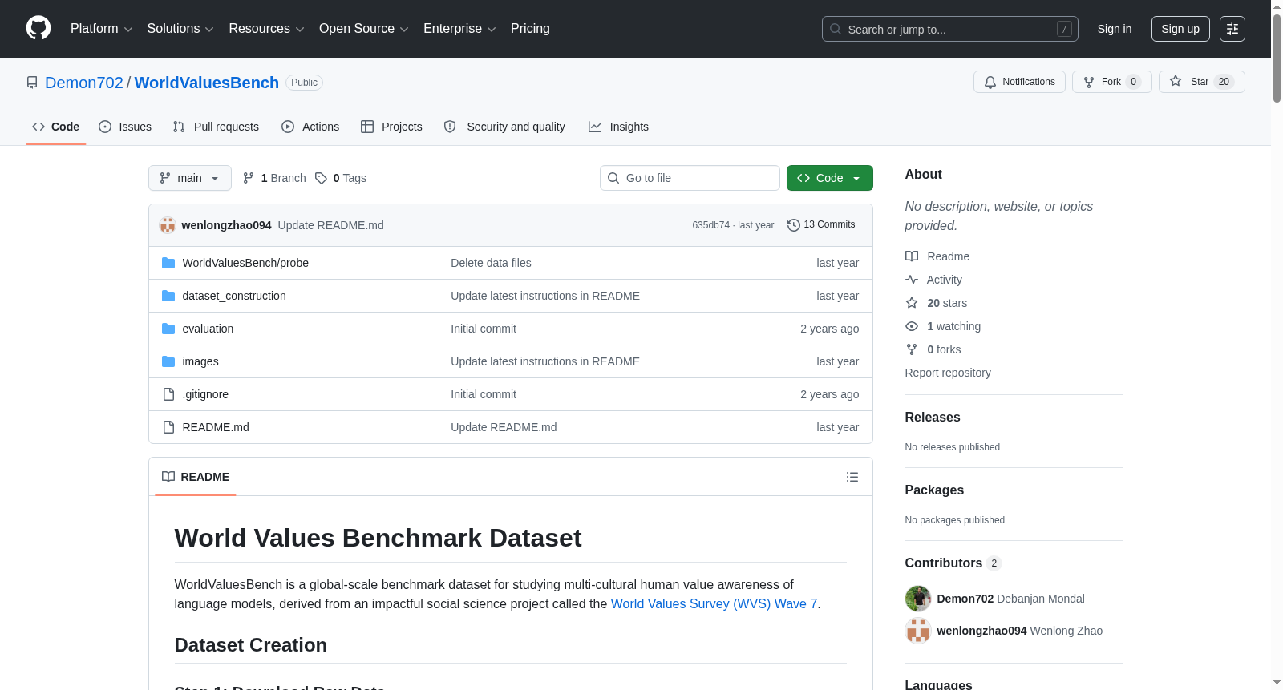Click the Update README.md commit message in header
The image size is (1283, 690).
coord(331,225)
